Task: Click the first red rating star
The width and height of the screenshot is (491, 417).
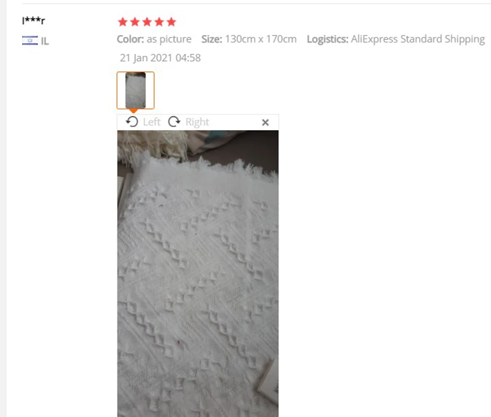Action: tap(123, 22)
